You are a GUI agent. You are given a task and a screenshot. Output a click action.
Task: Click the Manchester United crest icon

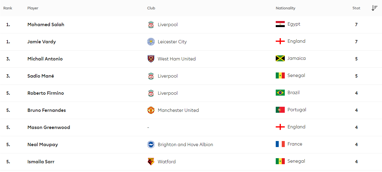[x=151, y=110]
